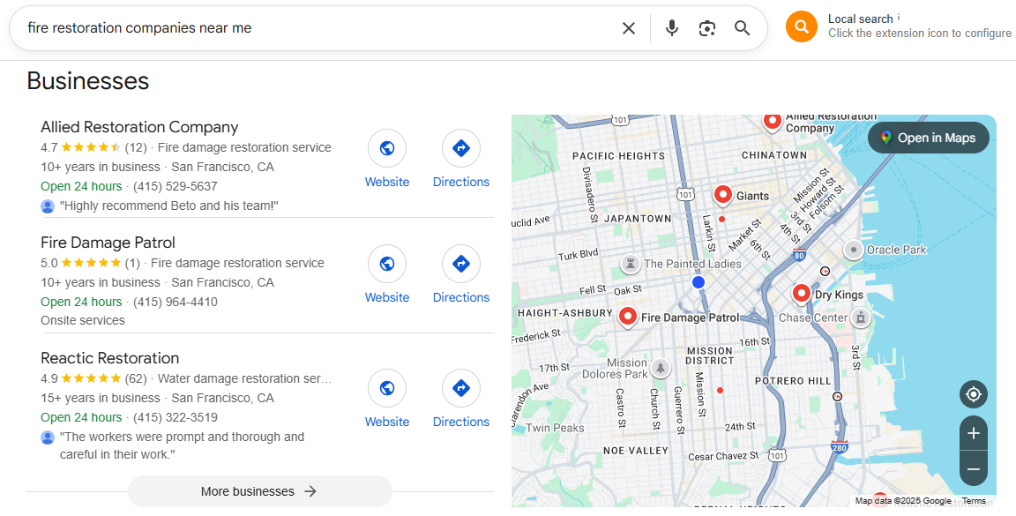
Task: Open search by image camera icon
Action: [x=707, y=28]
